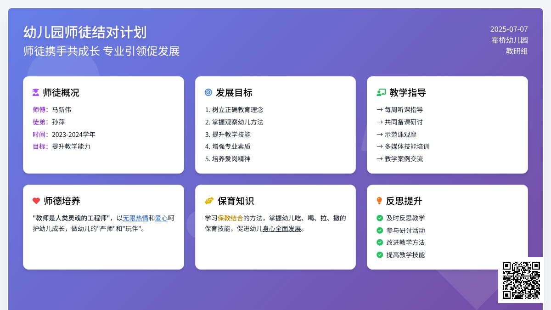Click the target icon beside 发展目标
The image size is (551, 310).
(x=208, y=92)
